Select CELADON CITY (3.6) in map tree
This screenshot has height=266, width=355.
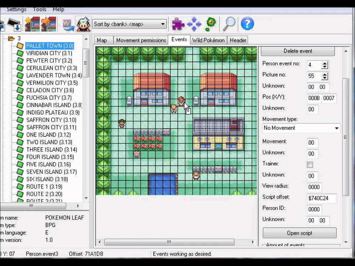pos(50,90)
